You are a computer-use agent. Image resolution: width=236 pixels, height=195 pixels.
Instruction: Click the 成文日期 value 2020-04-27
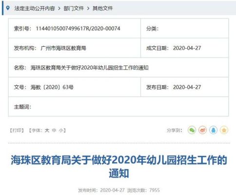pyautogui.click(x=187, y=48)
